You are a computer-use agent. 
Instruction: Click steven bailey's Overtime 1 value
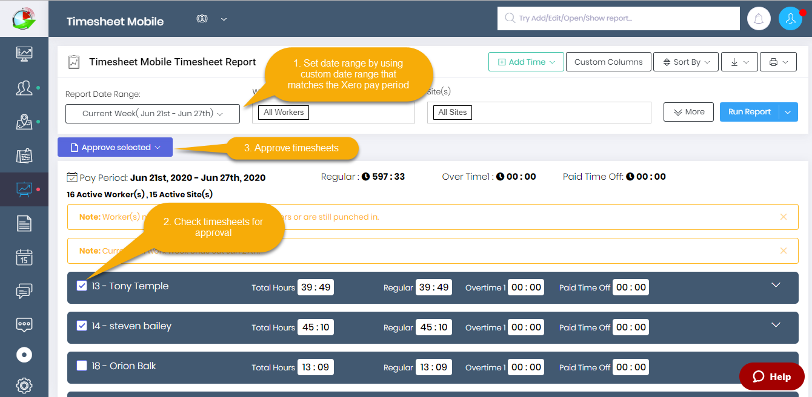tap(526, 327)
